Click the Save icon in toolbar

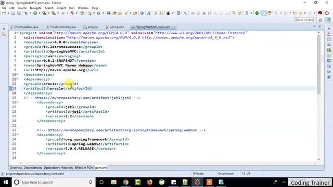click(x=13, y=13)
